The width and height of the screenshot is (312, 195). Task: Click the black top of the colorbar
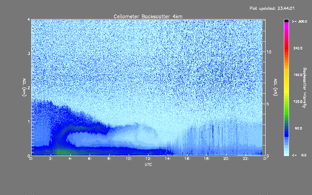click(286, 21)
